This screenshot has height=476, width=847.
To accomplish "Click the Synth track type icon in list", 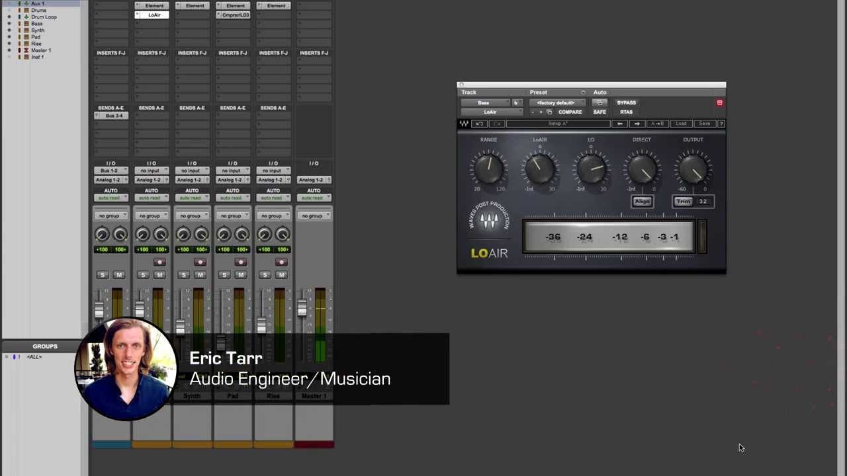I will [26, 30].
